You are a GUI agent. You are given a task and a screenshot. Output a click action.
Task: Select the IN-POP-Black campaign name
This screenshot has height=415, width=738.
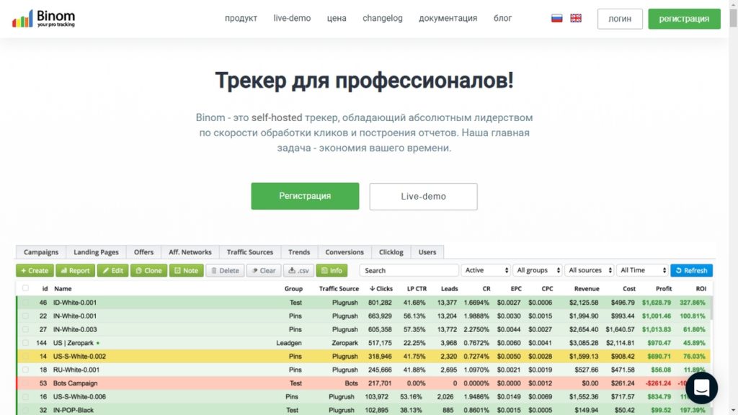coord(73,410)
